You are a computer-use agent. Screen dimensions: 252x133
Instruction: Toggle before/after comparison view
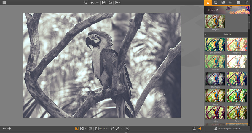[82, 129]
